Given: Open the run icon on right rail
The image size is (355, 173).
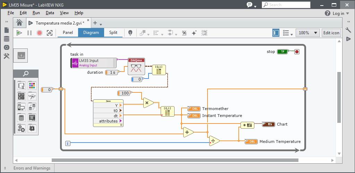Looking at the screenshot, I should [348, 39].
